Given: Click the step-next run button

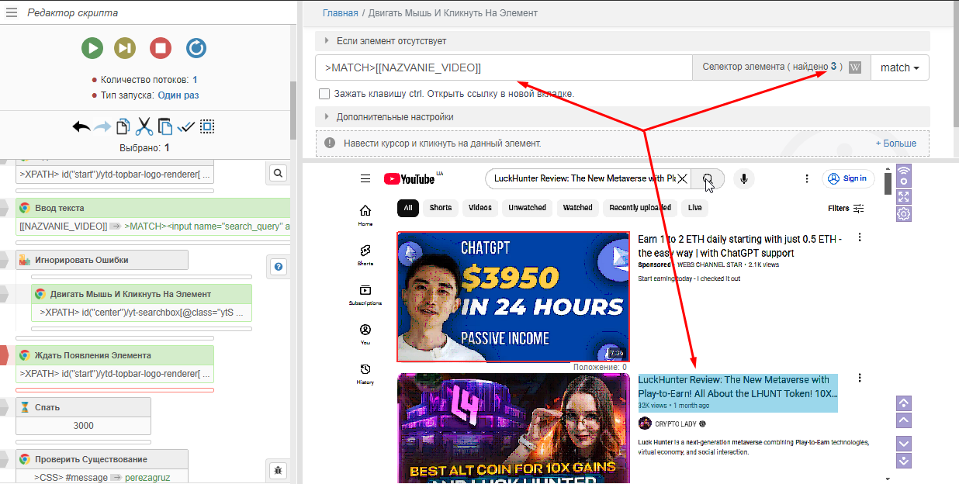Looking at the screenshot, I should tap(126, 48).
